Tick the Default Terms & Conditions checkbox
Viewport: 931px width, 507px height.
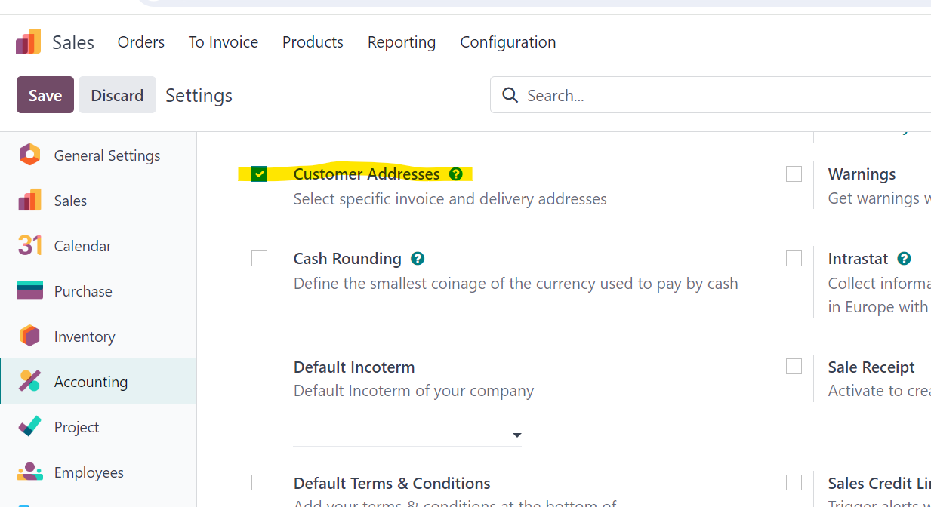pyautogui.click(x=259, y=482)
